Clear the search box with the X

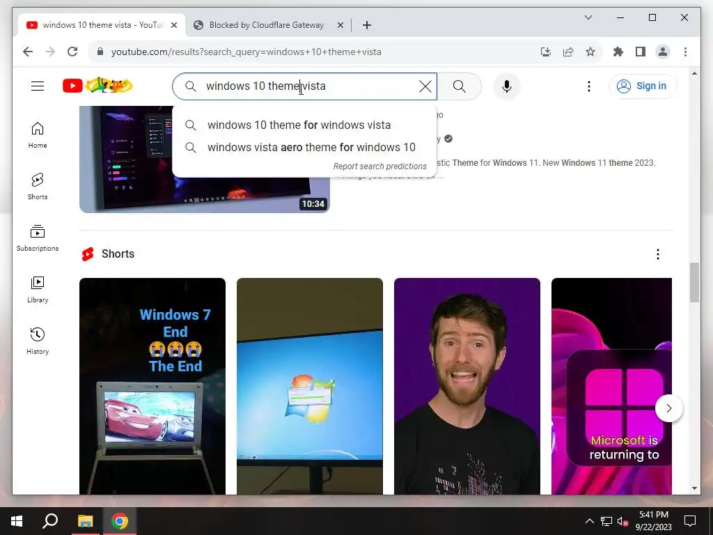pos(425,86)
